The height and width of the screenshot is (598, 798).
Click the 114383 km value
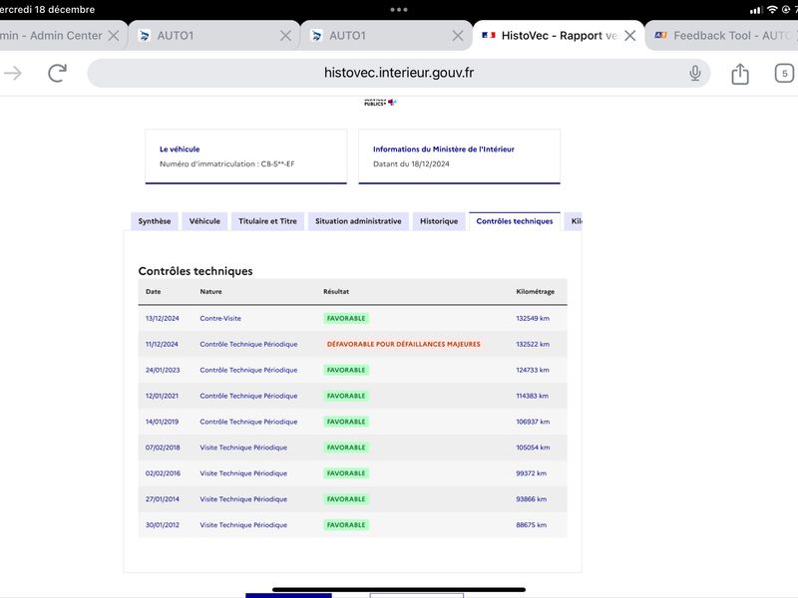[x=533, y=396]
